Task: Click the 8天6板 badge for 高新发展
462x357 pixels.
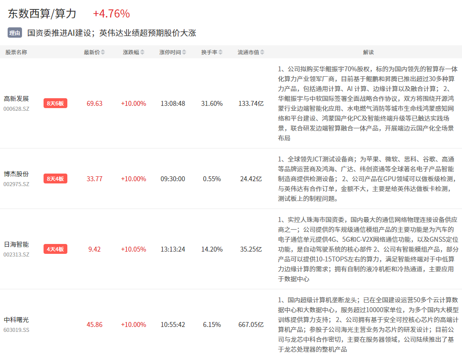Action: click(x=55, y=103)
